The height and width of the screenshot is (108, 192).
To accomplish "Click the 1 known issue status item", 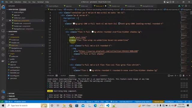I will 158,102.
